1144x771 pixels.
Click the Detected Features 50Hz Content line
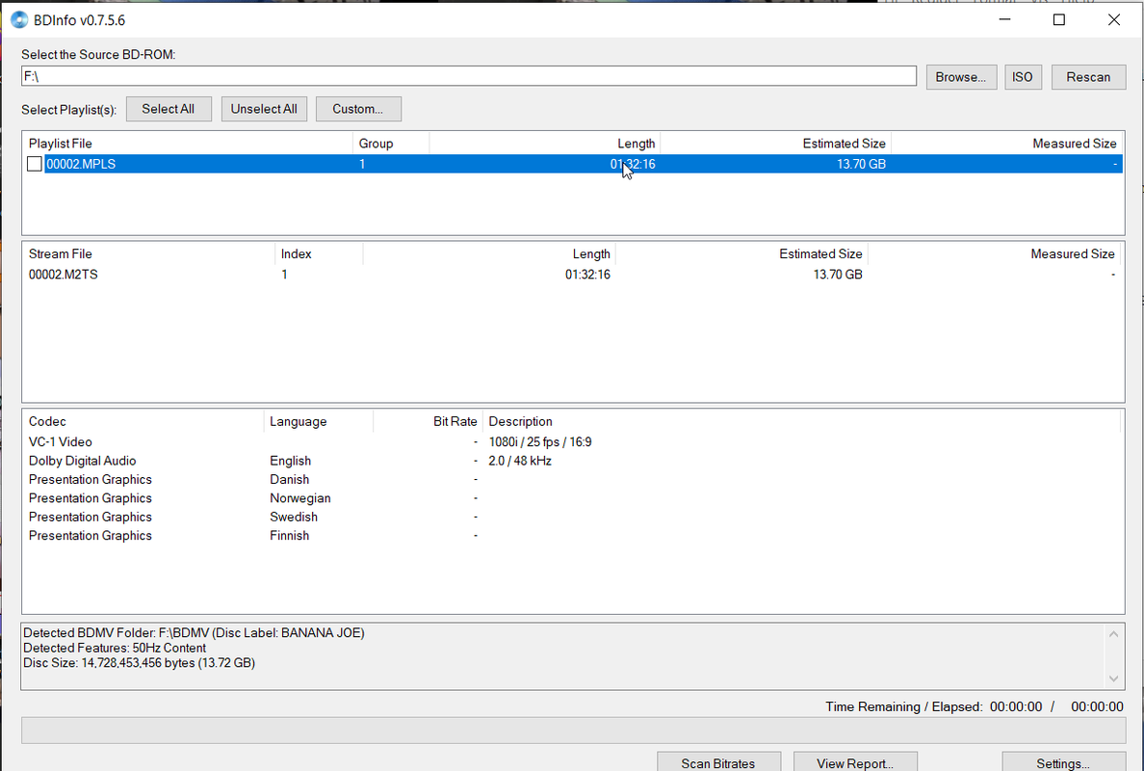tap(115, 648)
